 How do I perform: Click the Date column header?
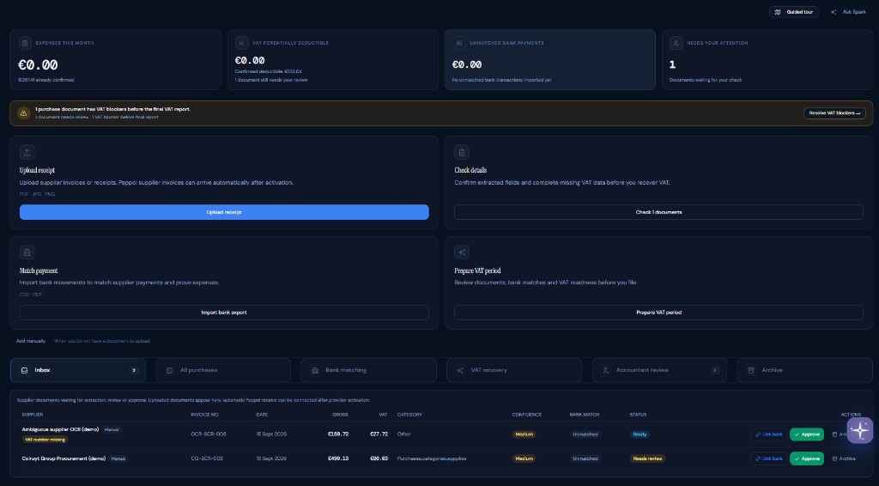262,414
